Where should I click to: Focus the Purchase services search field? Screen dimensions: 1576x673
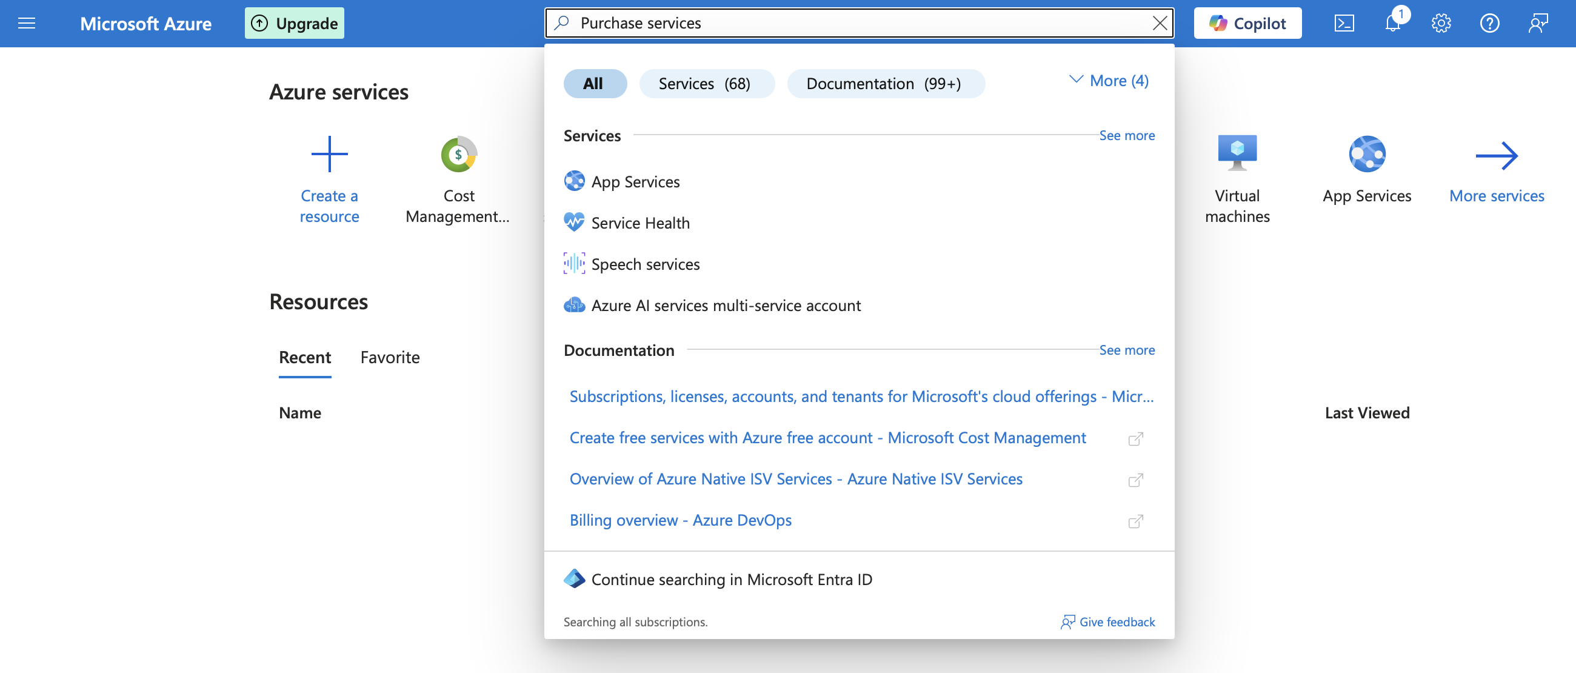(x=860, y=23)
